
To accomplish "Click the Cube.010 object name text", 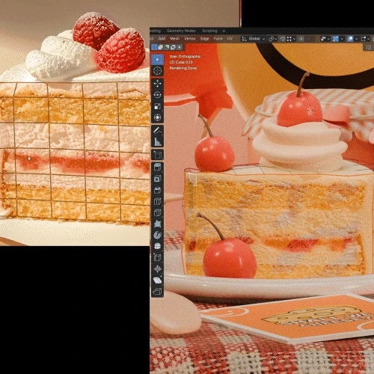I will [x=185, y=62].
